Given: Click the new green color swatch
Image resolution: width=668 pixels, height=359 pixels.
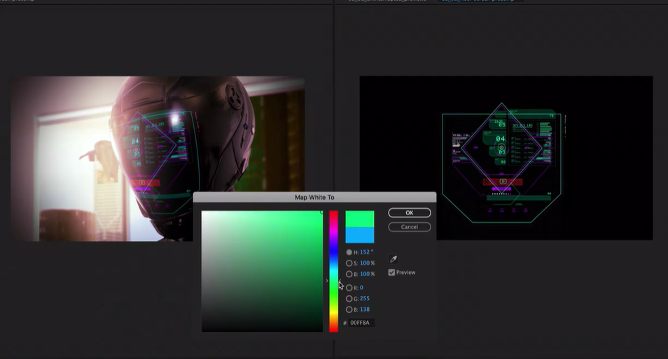Looking at the screenshot, I should 360,219.
